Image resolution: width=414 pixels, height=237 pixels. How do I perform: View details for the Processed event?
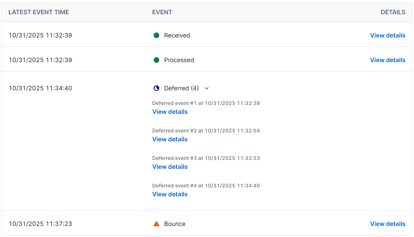pos(388,60)
